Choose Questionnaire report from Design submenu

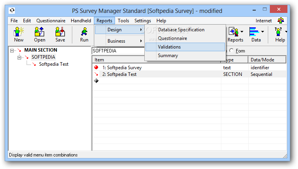click(185, 38)
